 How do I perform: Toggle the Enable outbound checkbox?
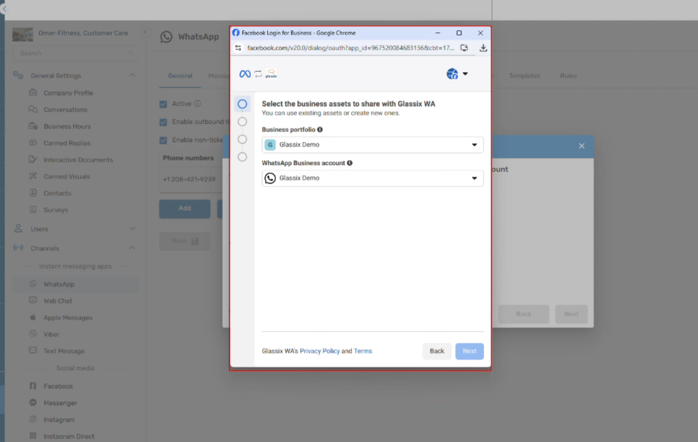click(163, 122)
